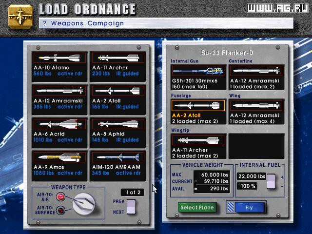Click the MAX 60,000 lbs weight value

click(x=214, y=175)
